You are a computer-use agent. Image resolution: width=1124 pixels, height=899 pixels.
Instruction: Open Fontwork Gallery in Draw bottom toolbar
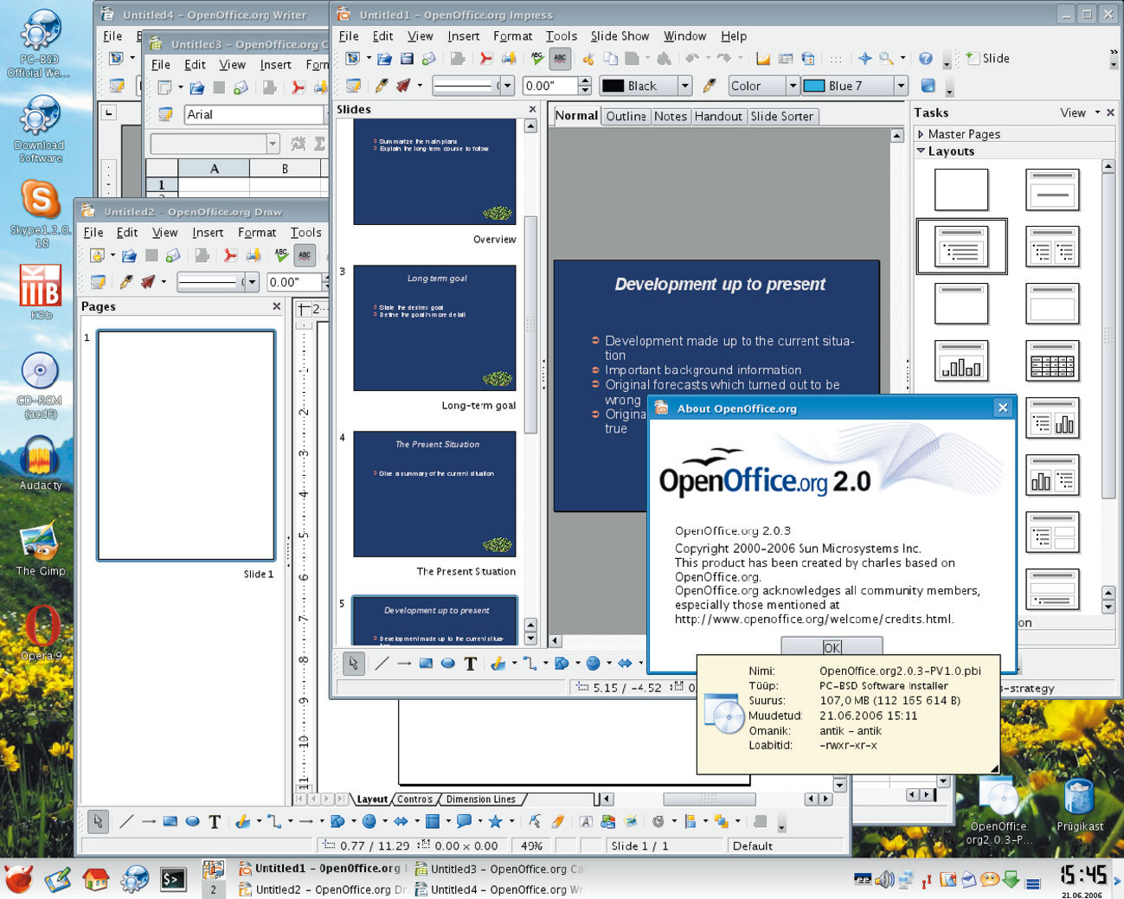point(586,821)
